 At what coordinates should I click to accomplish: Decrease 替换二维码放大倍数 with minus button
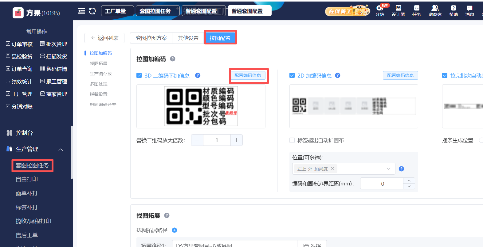pyautogui.click(x=197, y=140)
